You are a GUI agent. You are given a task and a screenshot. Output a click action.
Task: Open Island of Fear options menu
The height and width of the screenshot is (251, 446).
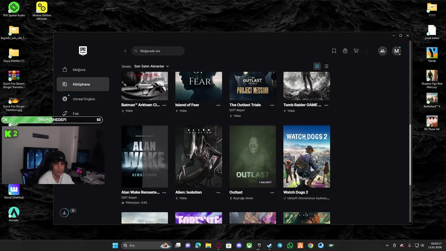point(218,105)
